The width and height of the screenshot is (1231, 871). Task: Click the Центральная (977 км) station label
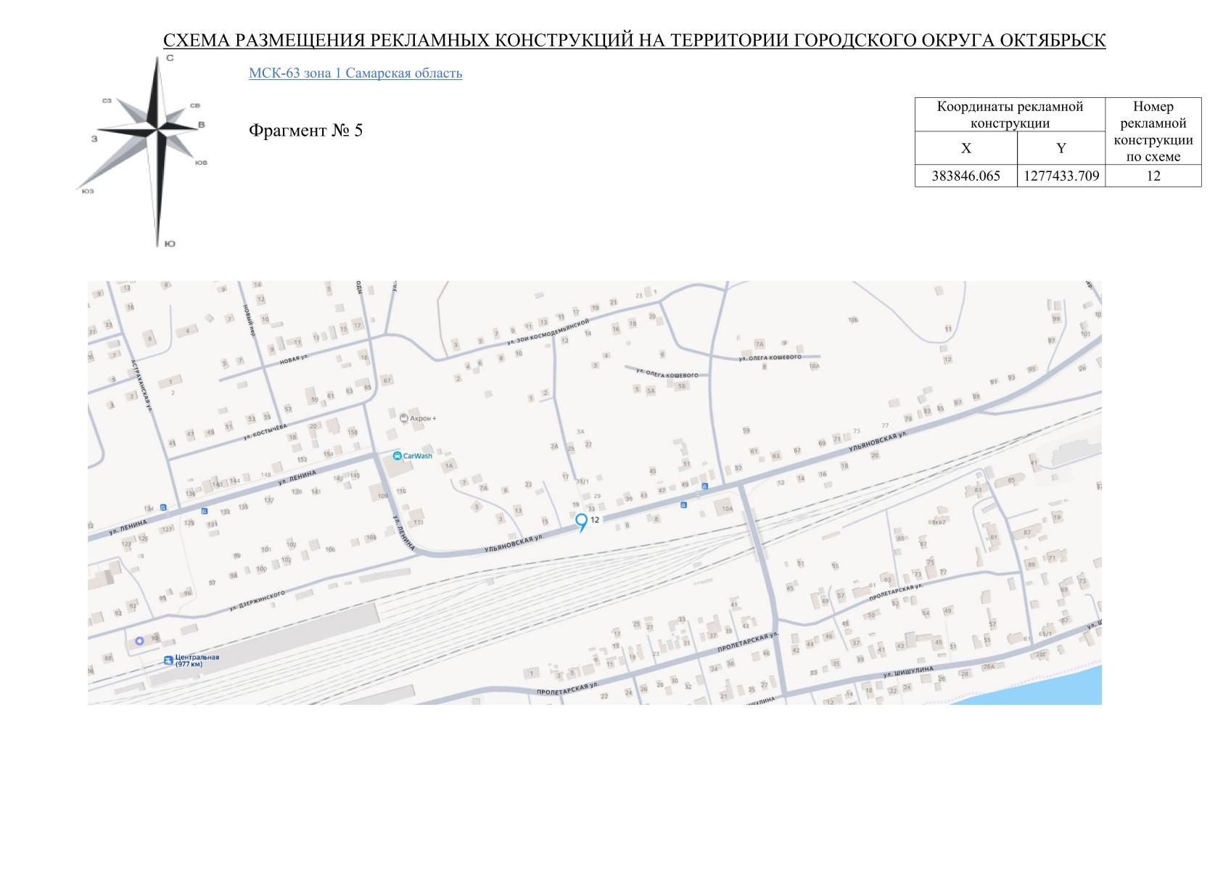tap(197, 661)
